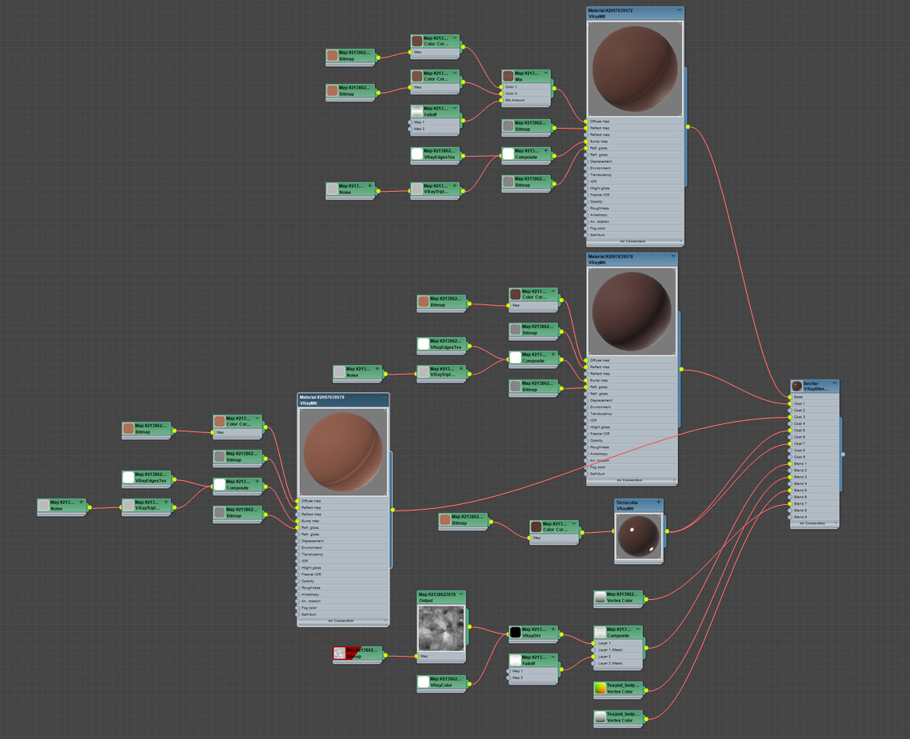
Task: Collapse the Becher VRayBlend node
Action: (x=835, y=383)
